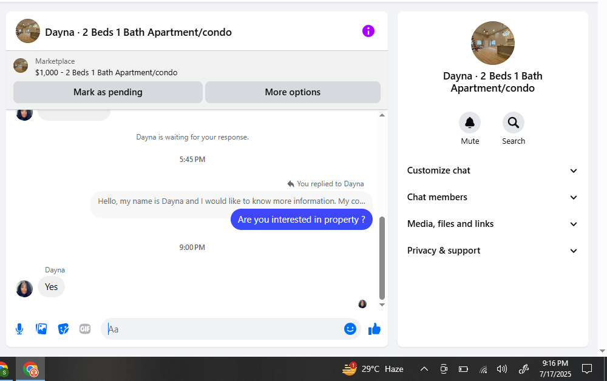
Task: Click the 'Are you interested in property ?' message
Action: pyautogui.click(x=302, y=220)
